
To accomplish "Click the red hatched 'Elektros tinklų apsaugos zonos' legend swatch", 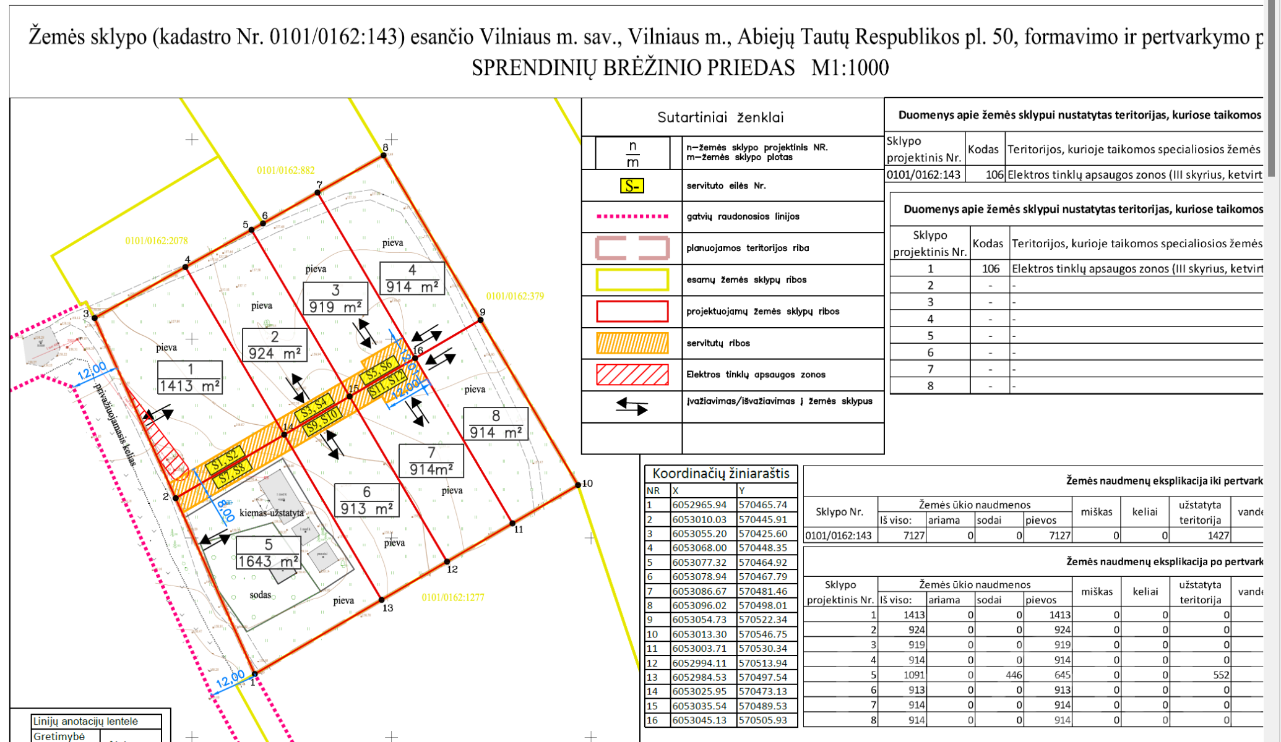I will [632, 375].
